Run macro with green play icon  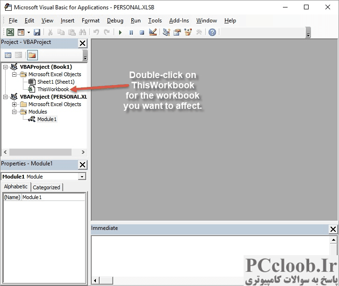pyautogui.click(x=120, y=32)
